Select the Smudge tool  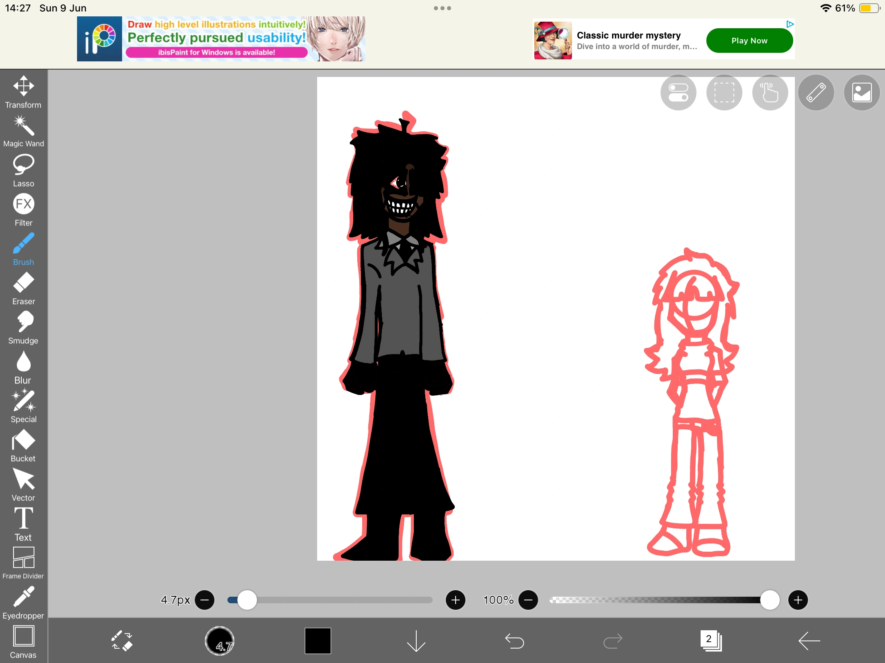point(24,327)
